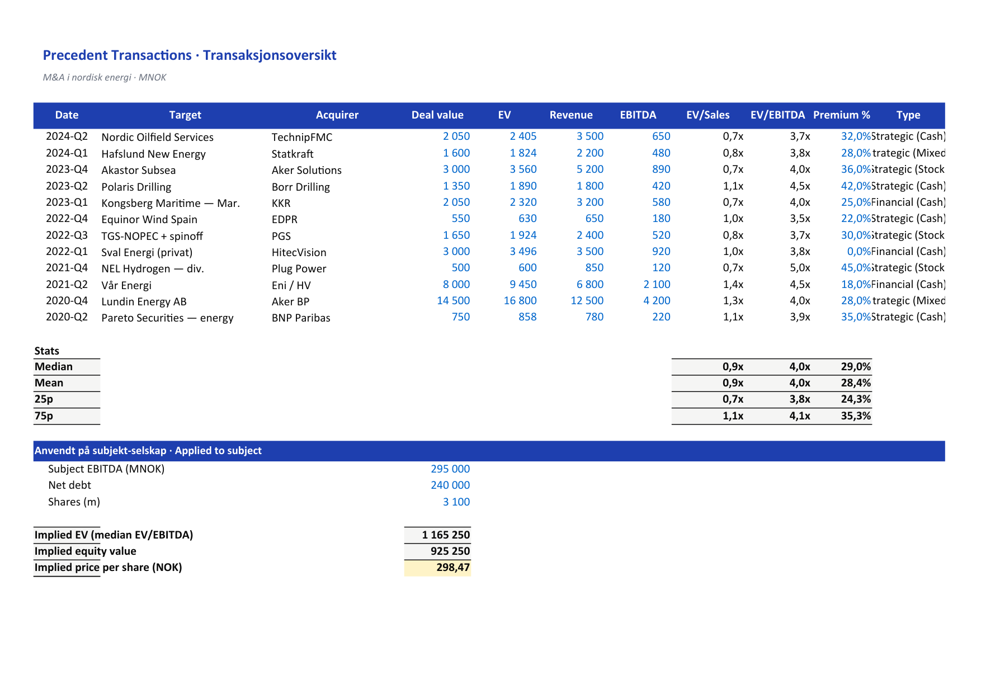Click the Nordic Oilfield Services target cell

click(x=157, y=137)
